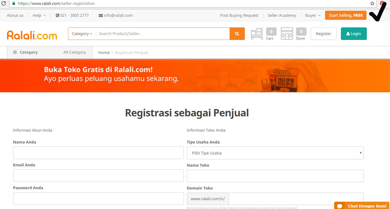
Task: Click the Start Selling, FREE button
Action: (345, 15)
